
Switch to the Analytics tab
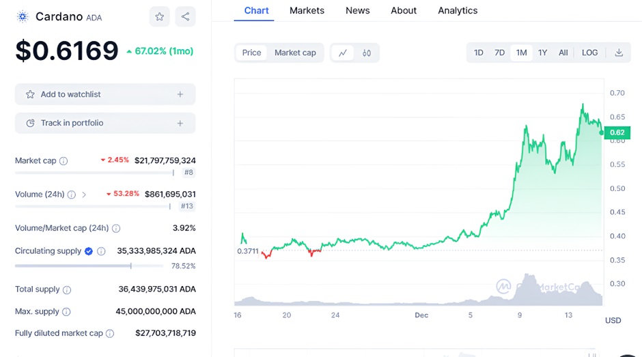458,11
